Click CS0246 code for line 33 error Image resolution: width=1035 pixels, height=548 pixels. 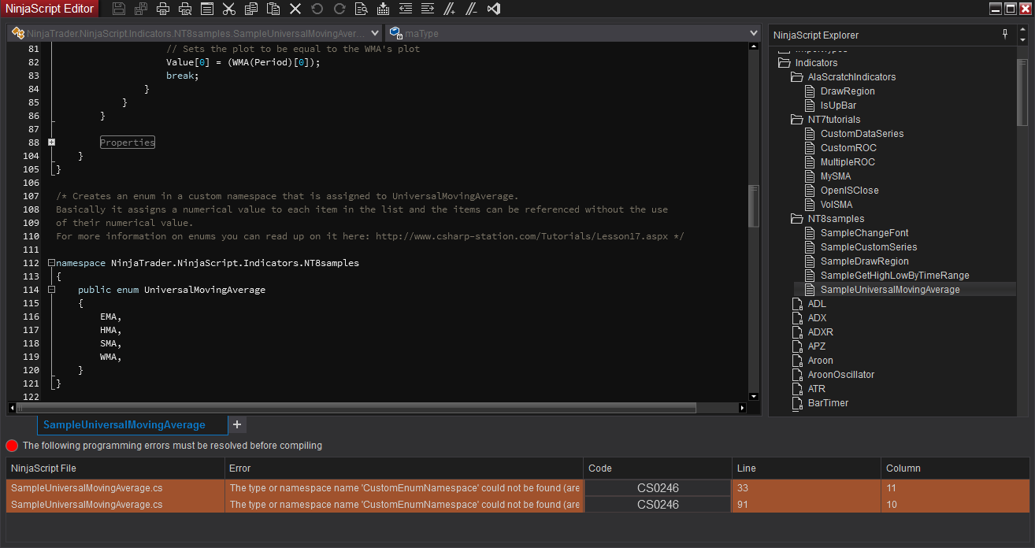pos(658,488)
